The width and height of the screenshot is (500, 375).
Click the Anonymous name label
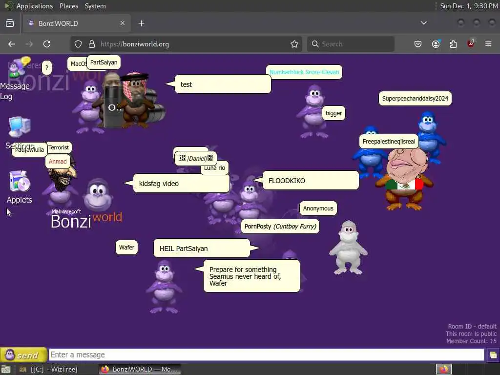318,208
